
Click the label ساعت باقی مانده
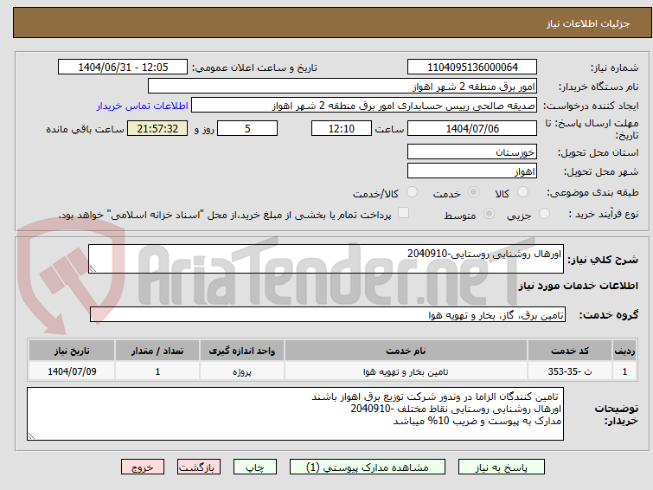(85, 129)
